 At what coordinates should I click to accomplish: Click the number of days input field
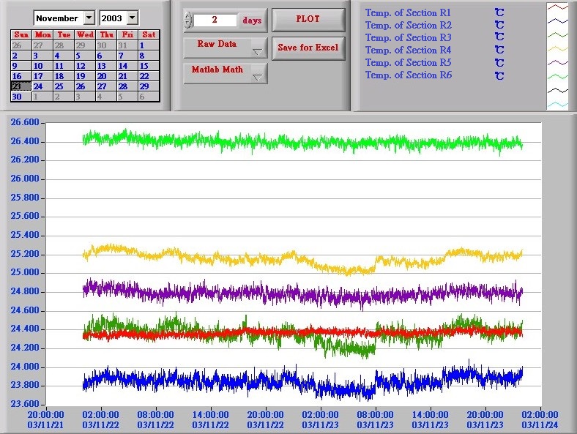(x=215, y=20)
